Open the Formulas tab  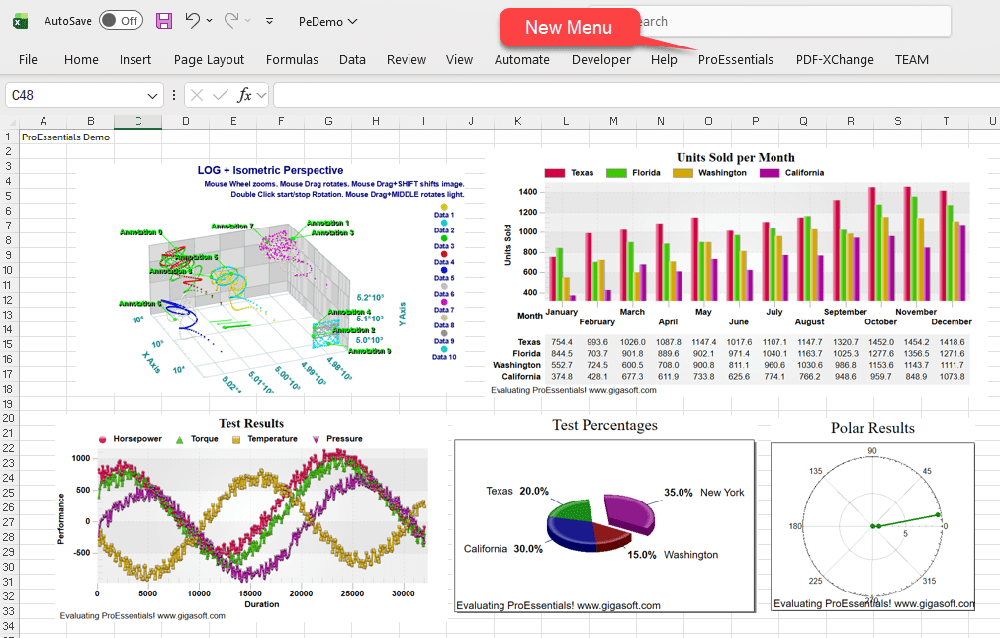(x=292, y=60)
